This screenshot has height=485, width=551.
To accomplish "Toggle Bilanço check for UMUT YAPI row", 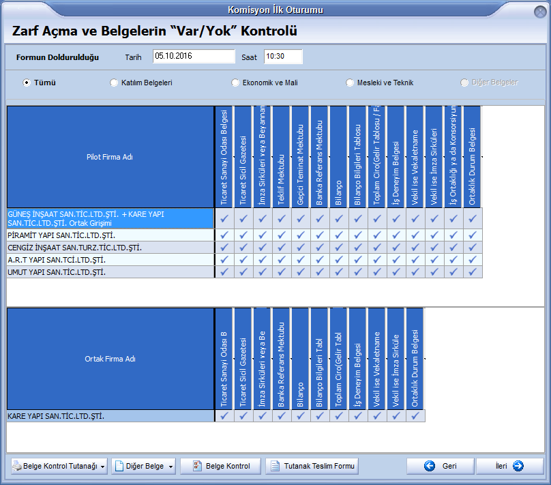I will tap(339, 271).
